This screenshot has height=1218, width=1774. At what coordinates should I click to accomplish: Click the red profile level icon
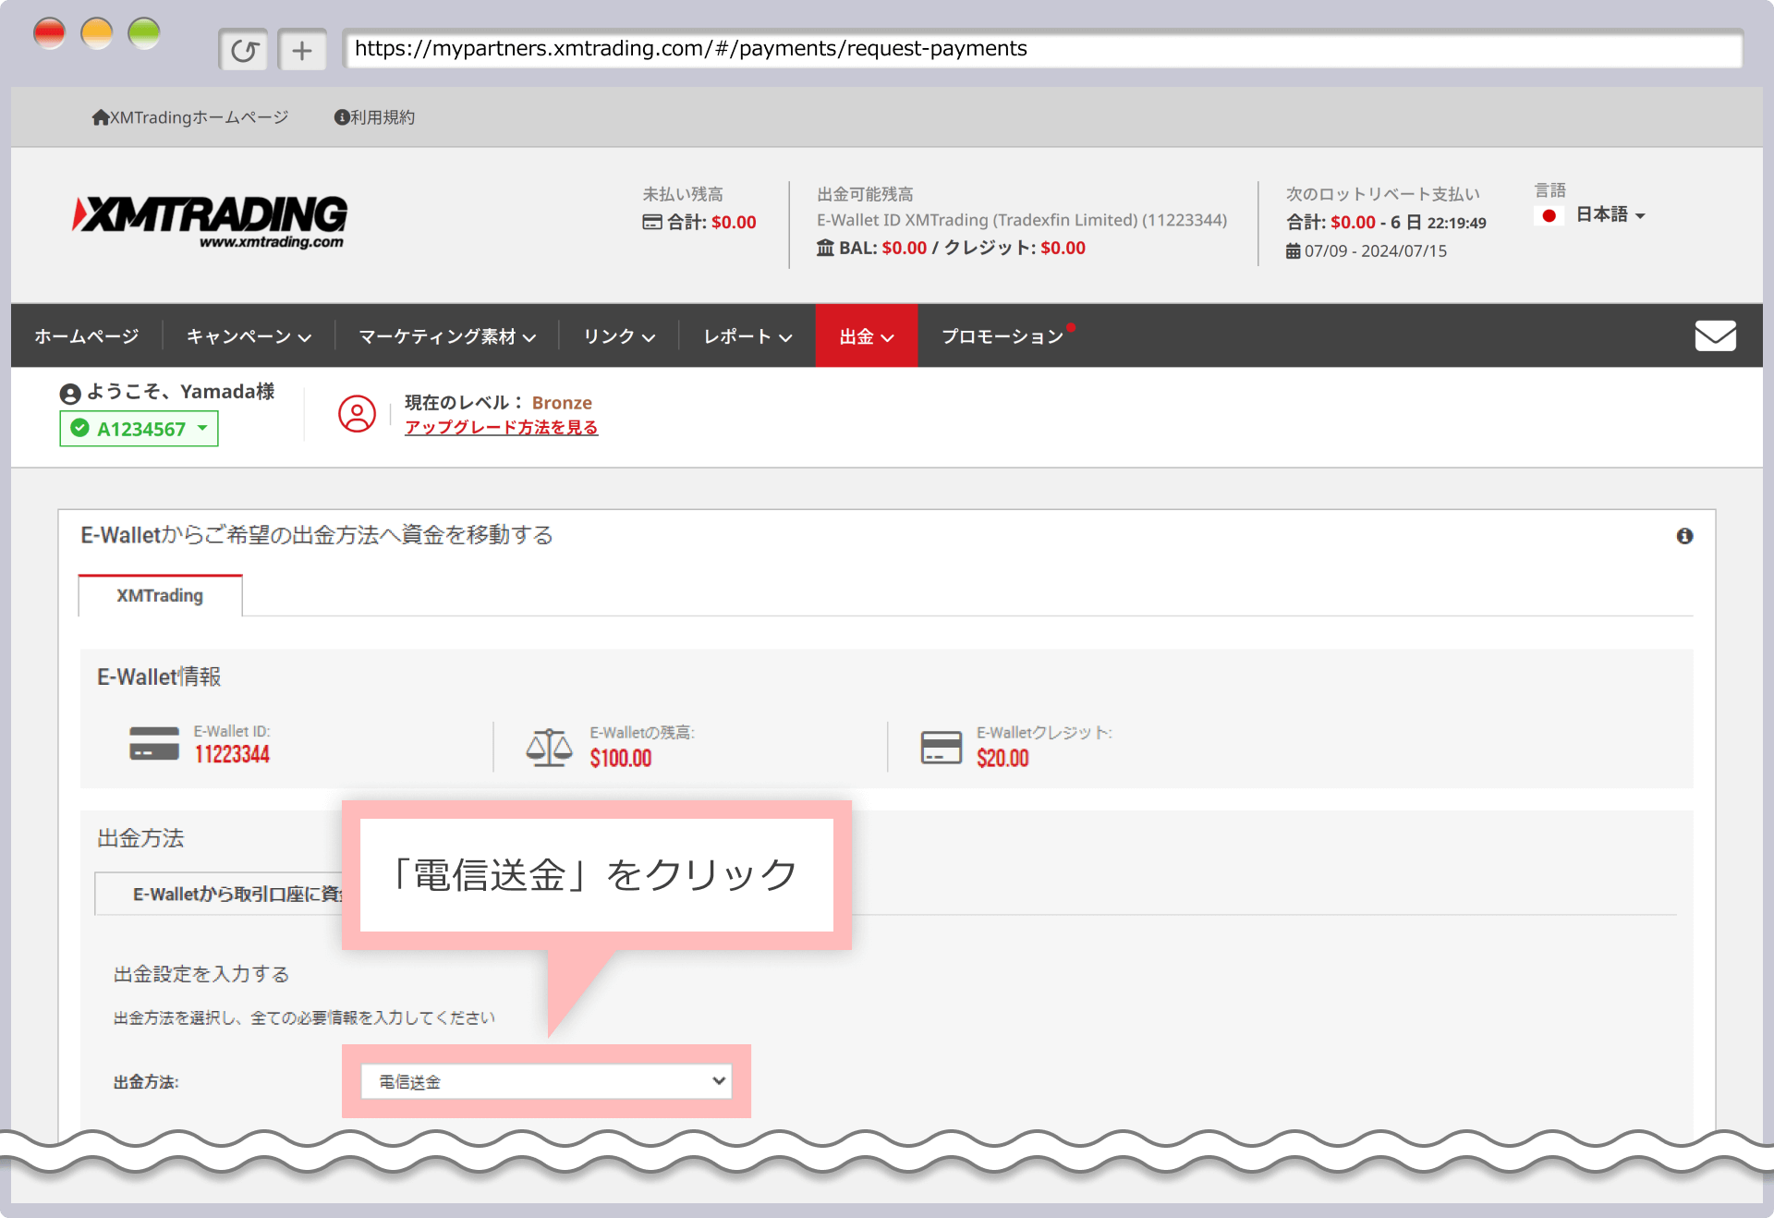coord(357,414)
